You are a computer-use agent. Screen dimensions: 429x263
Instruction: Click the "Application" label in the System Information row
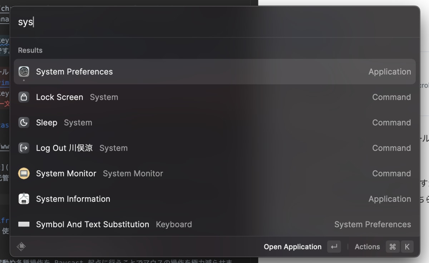click(x=390, y=199)
